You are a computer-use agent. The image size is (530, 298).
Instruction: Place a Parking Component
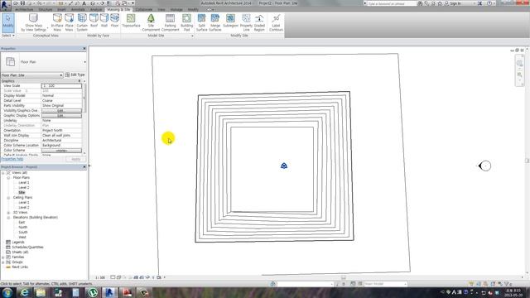pyautogui.click(x=170, y=22)
